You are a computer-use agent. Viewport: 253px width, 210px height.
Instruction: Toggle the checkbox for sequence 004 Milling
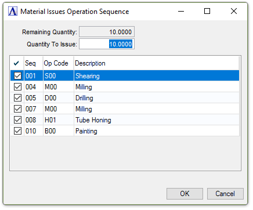17,87
